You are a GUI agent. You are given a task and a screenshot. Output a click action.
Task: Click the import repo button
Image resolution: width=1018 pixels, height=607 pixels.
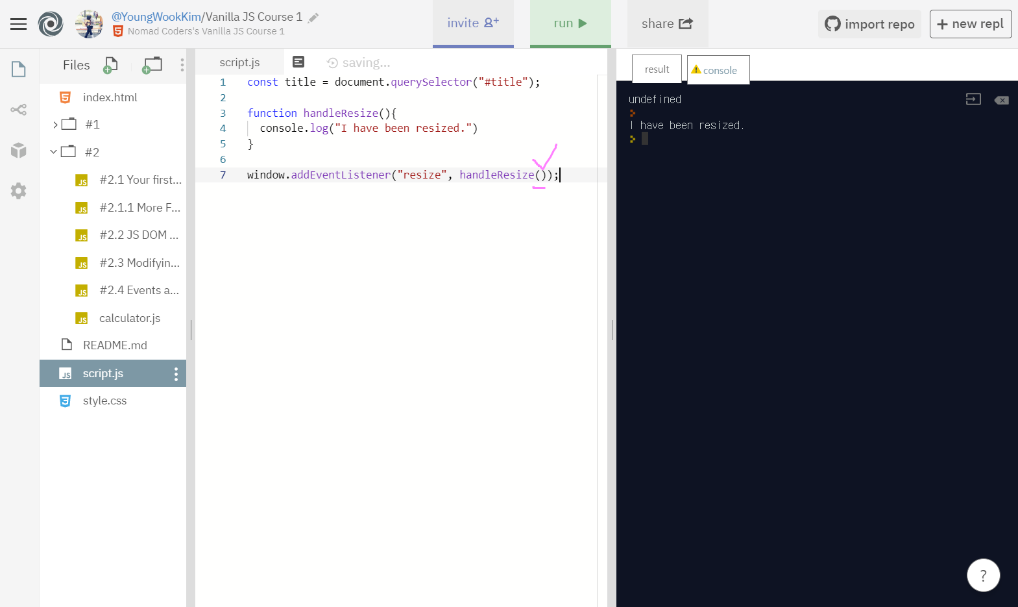[x=869, y=24]
